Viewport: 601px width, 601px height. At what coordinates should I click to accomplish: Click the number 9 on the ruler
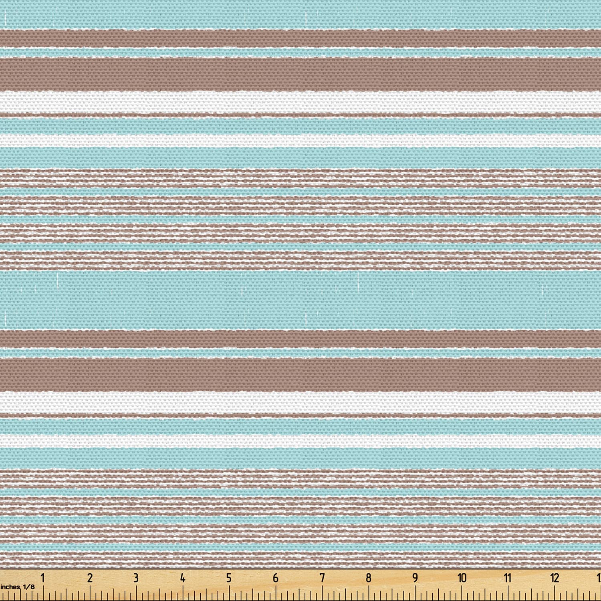coord(415,577)
